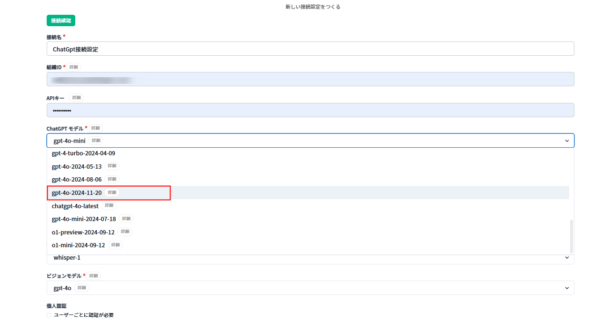Open the ビジョンモデル dropdown showing gpt-4o
The image size is (603, 324).
pyautogui.click(x=310, y=288)
